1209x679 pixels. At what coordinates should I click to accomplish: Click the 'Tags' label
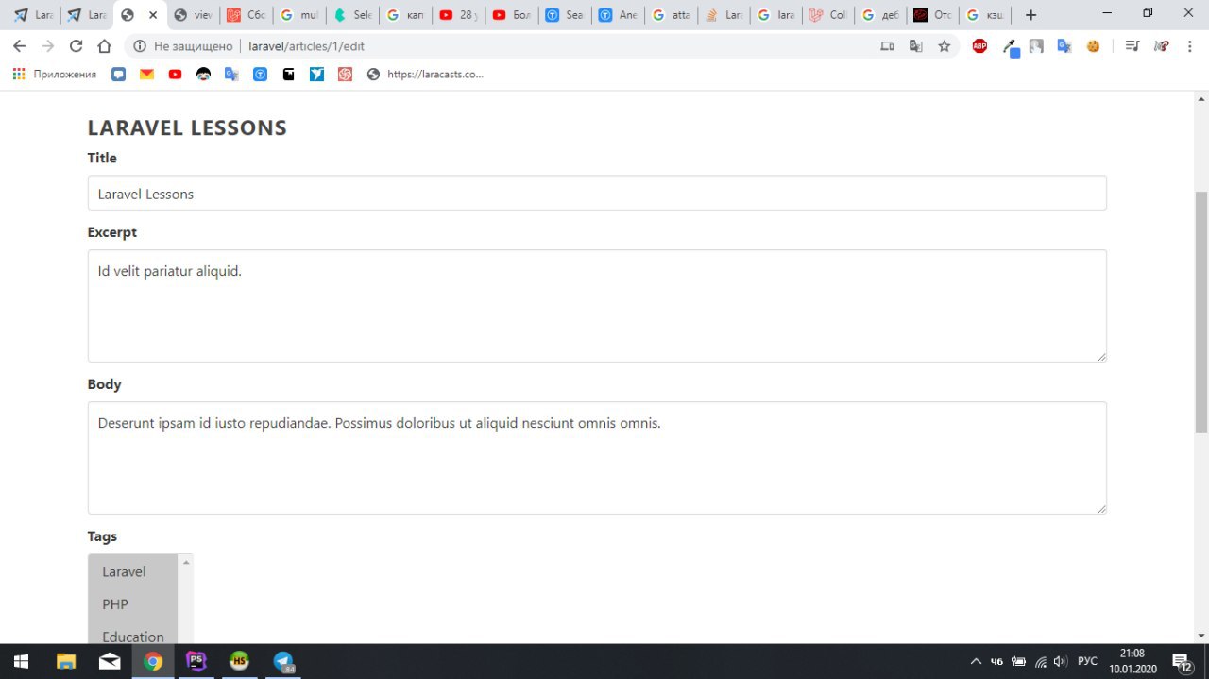click(x=102, y=536)
